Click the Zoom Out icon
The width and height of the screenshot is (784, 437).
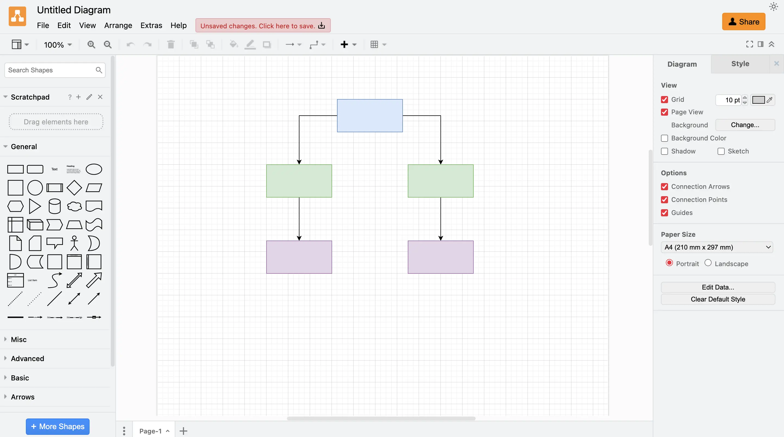(107, 44)
